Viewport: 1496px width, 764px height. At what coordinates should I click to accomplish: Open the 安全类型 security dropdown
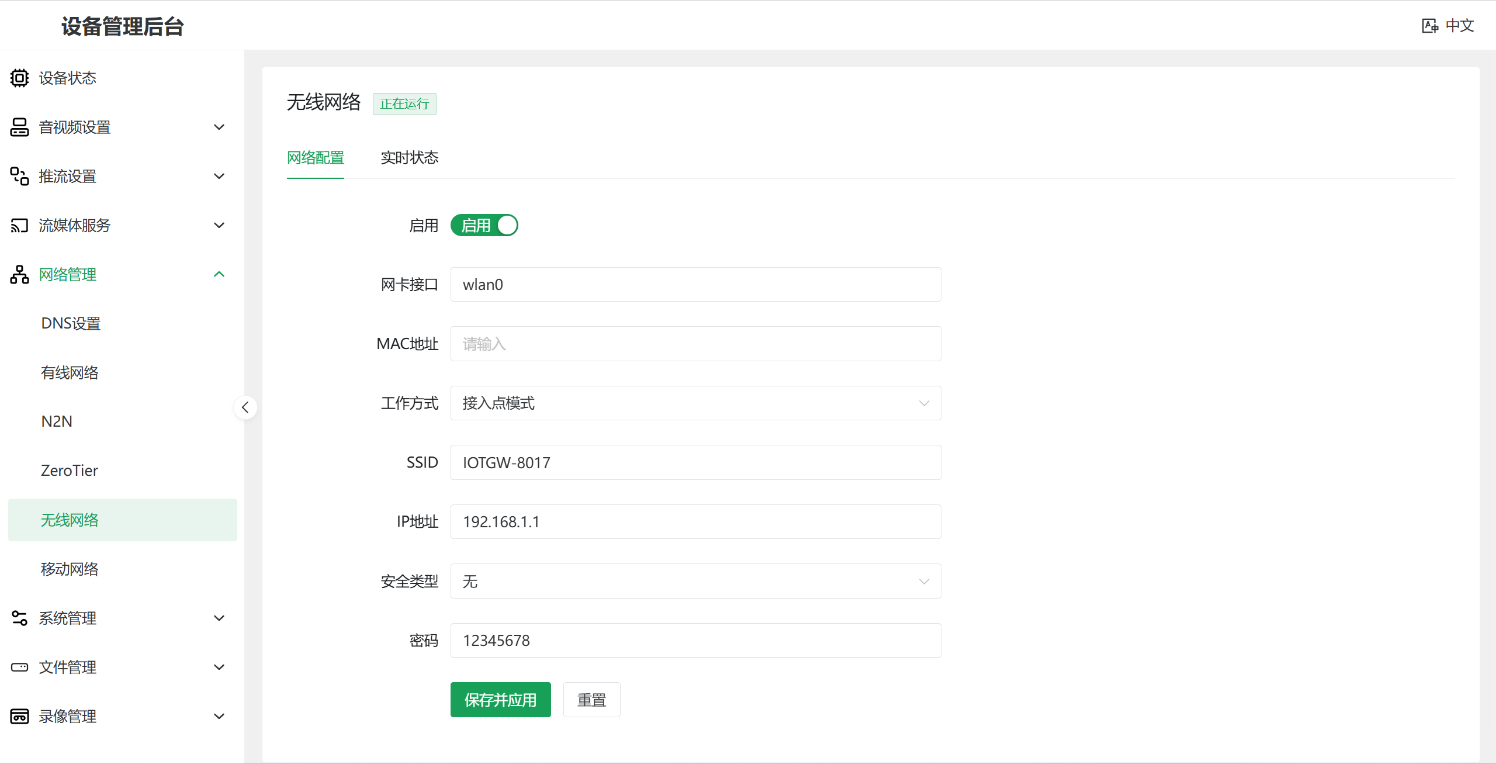pos(695,581)
